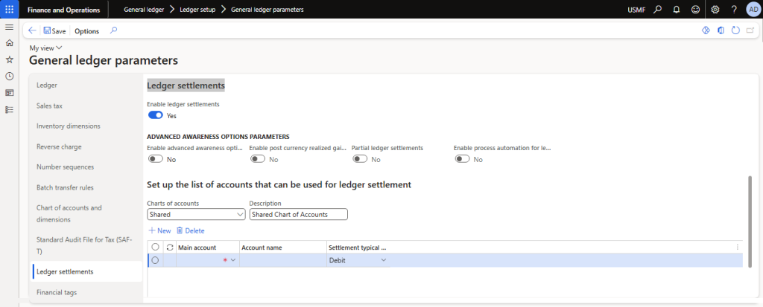This screenshot has height=307, width=763.
Task: Open Recent clock icon in sidebar
Action: click(x=9, y=76)
